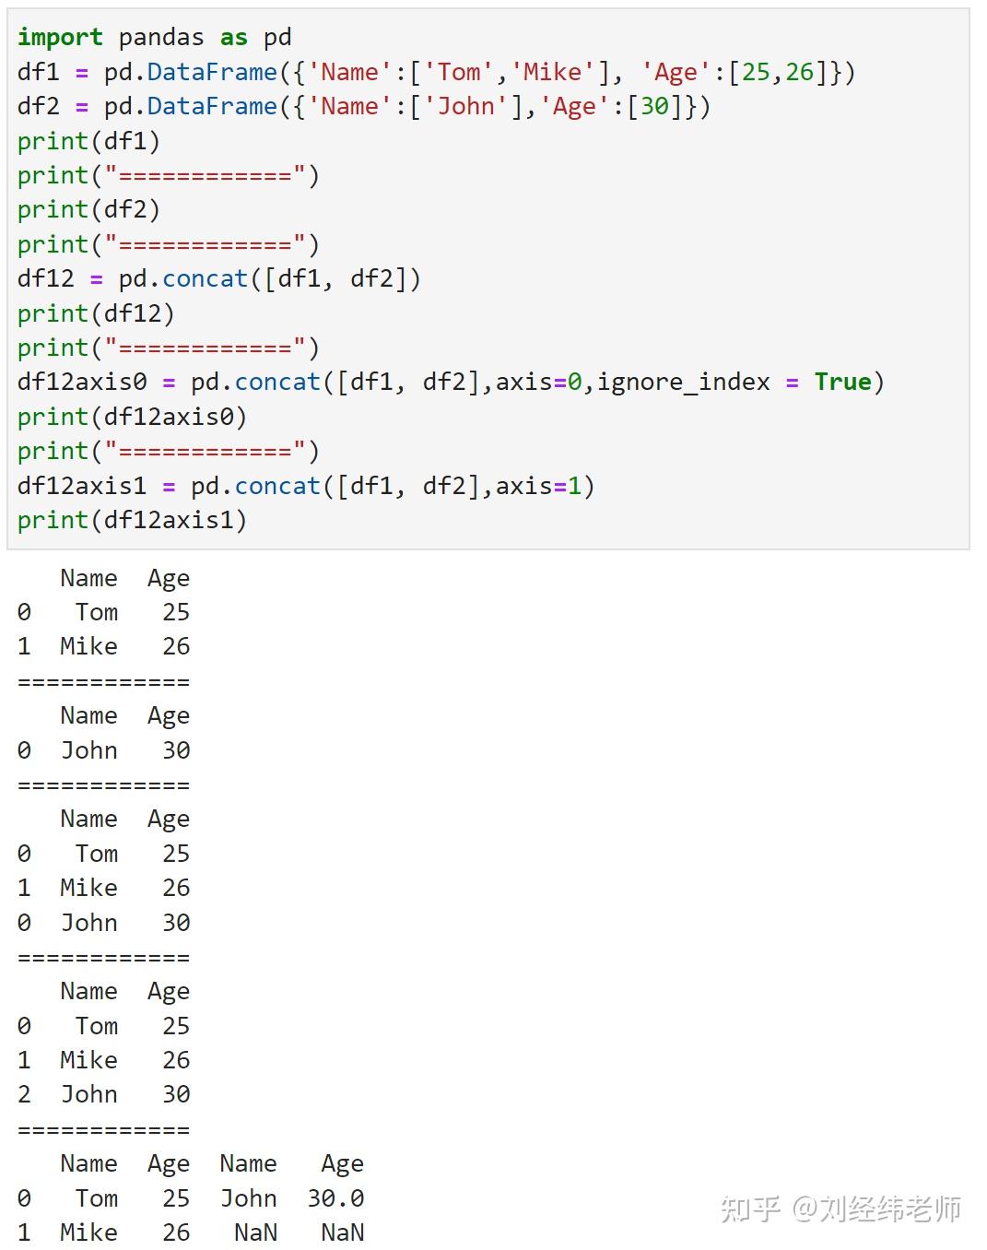The height and width of the screenshot is (1250, 987).
Task: Select the Age column header in first output
Action: [170, 578]
